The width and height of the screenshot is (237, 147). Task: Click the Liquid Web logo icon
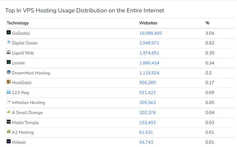coord(9,52)
